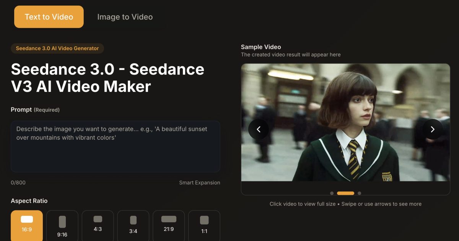Click the prompt text area to enter a description
Screen dimensions: 459x241
click(116, 146)
